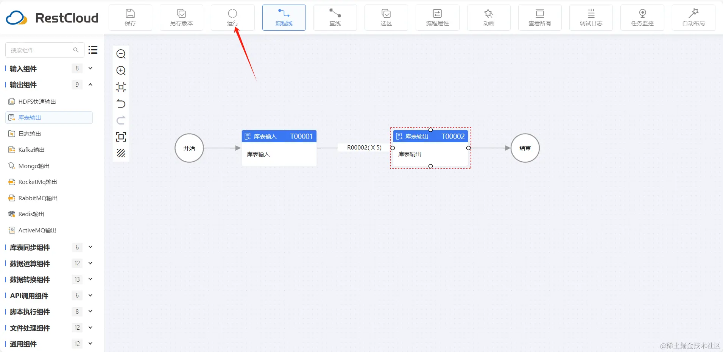Expand the 数据运算组件 category
Screen dimensions: 723x352
point(90,263)
